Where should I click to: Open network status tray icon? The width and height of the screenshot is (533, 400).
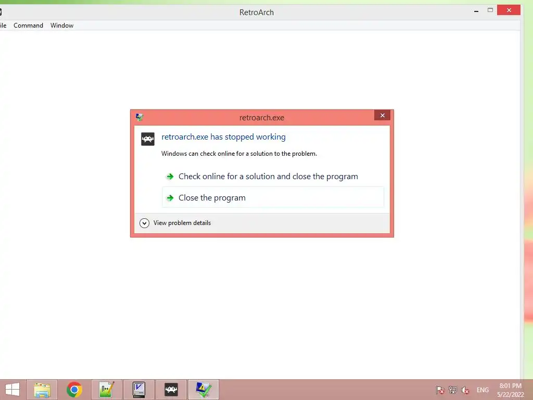(453, 390)
